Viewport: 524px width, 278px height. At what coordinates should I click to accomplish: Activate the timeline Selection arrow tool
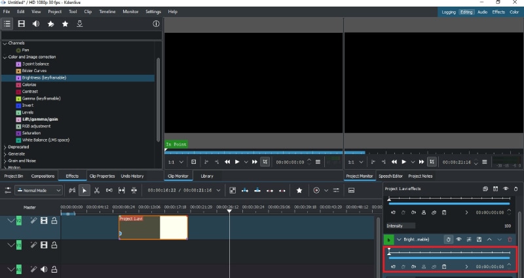84,190
